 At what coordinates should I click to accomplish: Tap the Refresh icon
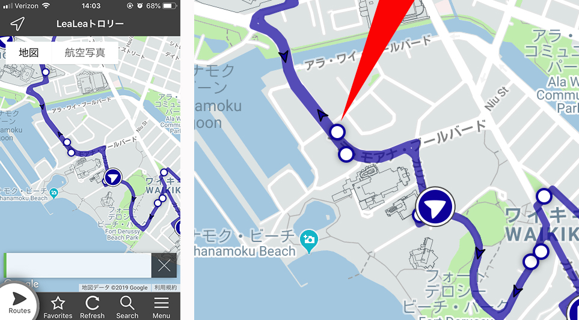point(92,307)
